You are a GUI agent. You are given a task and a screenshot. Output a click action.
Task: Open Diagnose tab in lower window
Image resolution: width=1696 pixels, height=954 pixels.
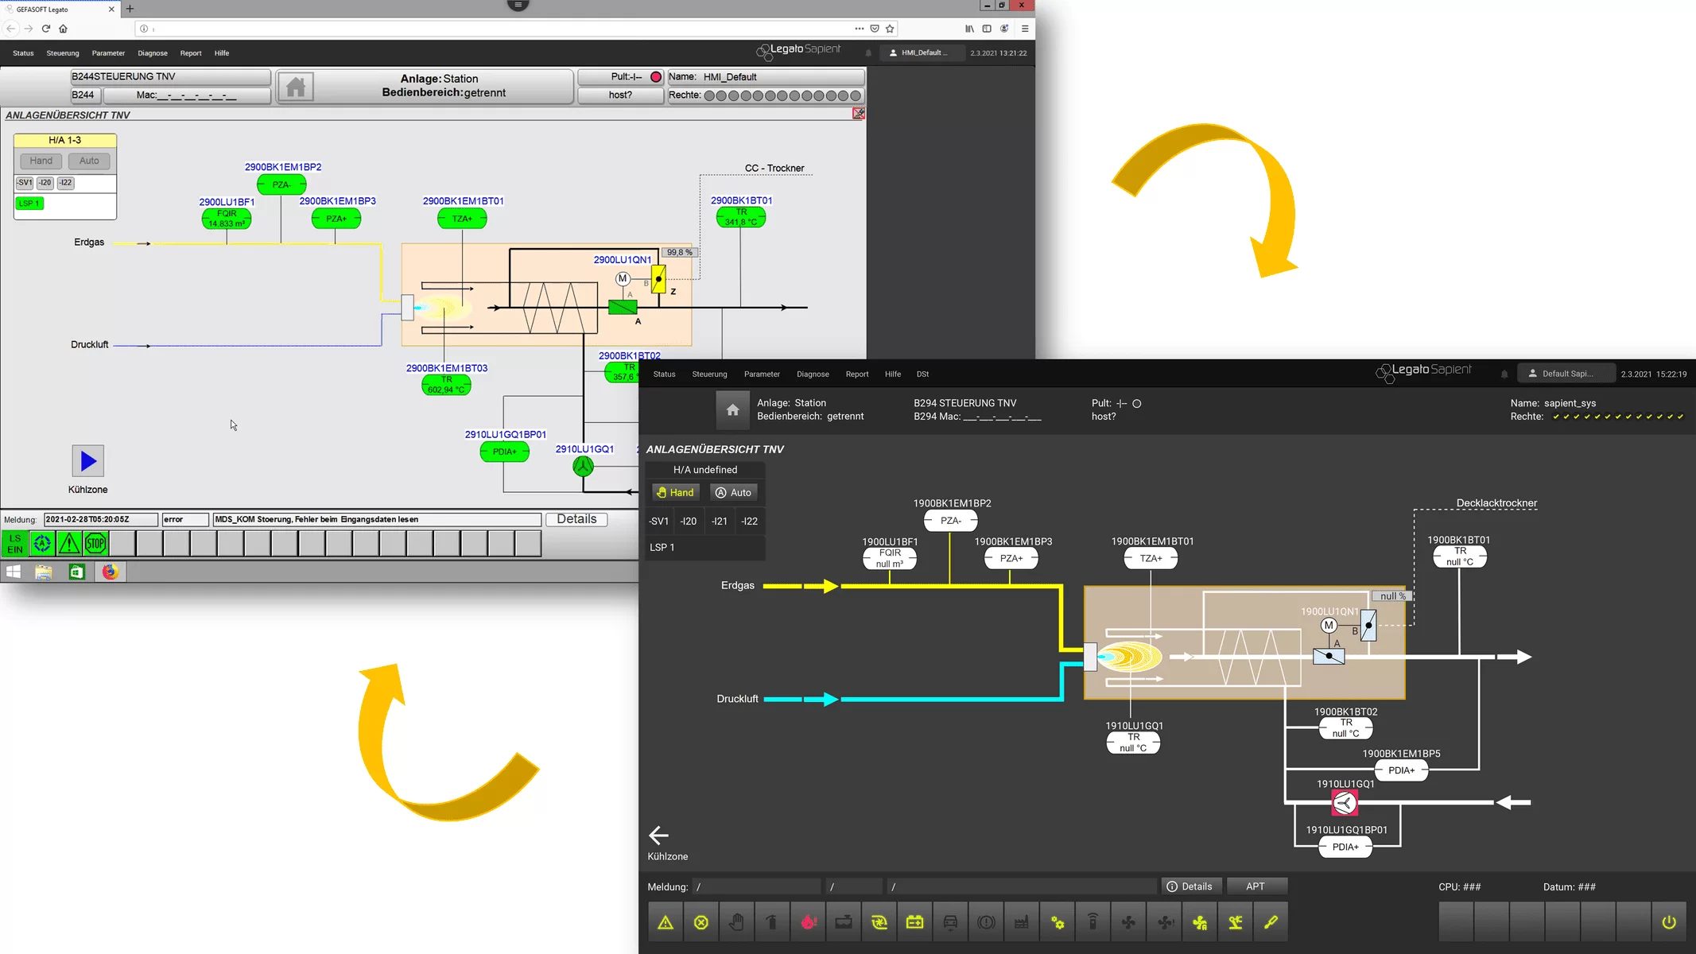[812, 373]
